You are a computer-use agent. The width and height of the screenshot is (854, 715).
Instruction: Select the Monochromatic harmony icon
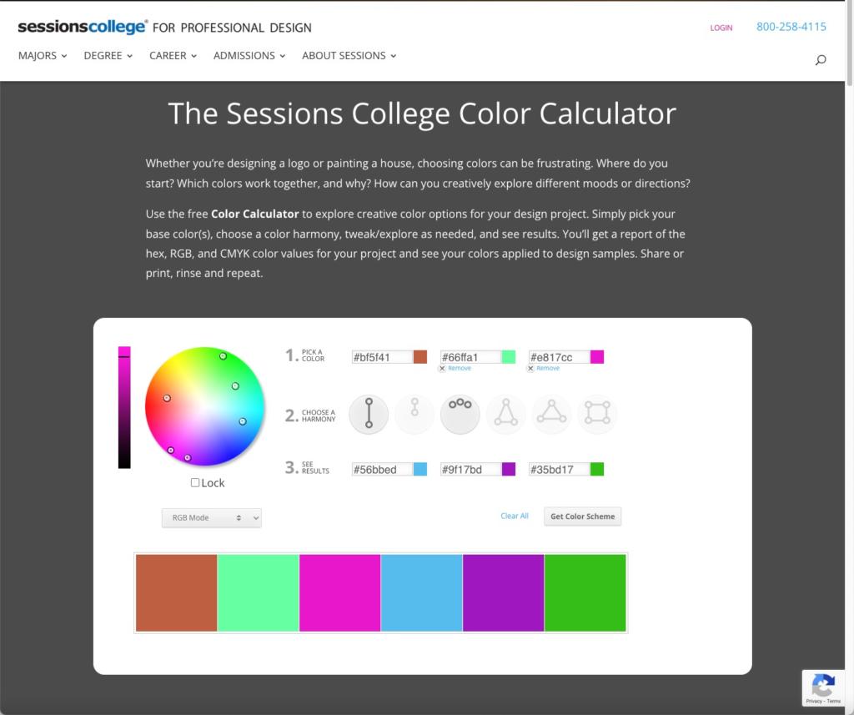414,414
